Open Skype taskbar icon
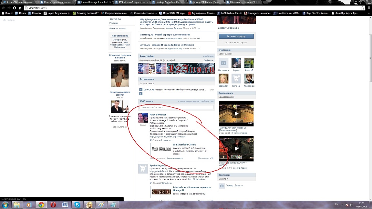This screenshot has width=372, height=209. pos(77,205)
